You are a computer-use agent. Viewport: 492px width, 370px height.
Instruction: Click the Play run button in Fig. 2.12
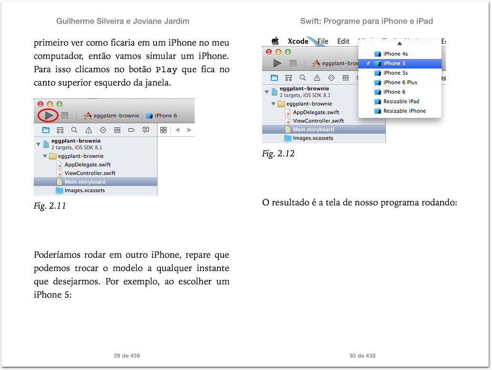[277, 63]
